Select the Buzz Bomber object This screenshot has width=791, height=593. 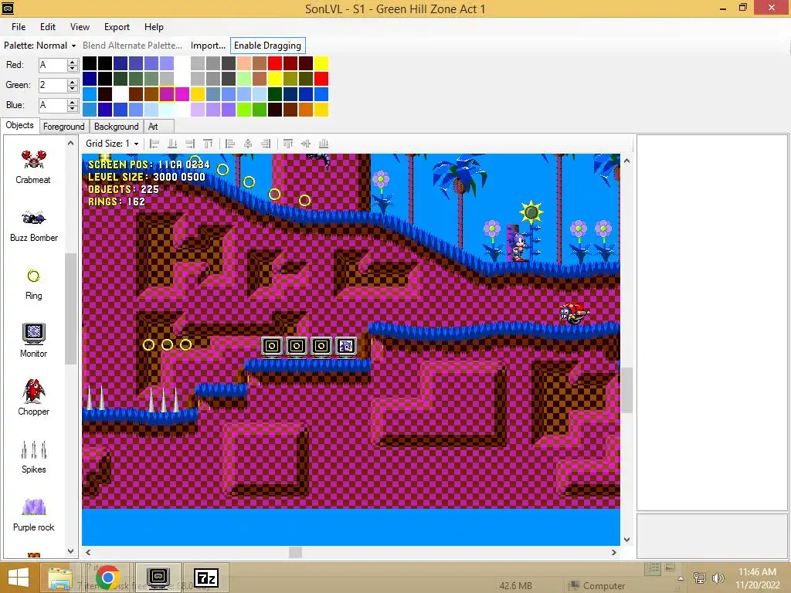pyautogui.click(x=33, y=226)
